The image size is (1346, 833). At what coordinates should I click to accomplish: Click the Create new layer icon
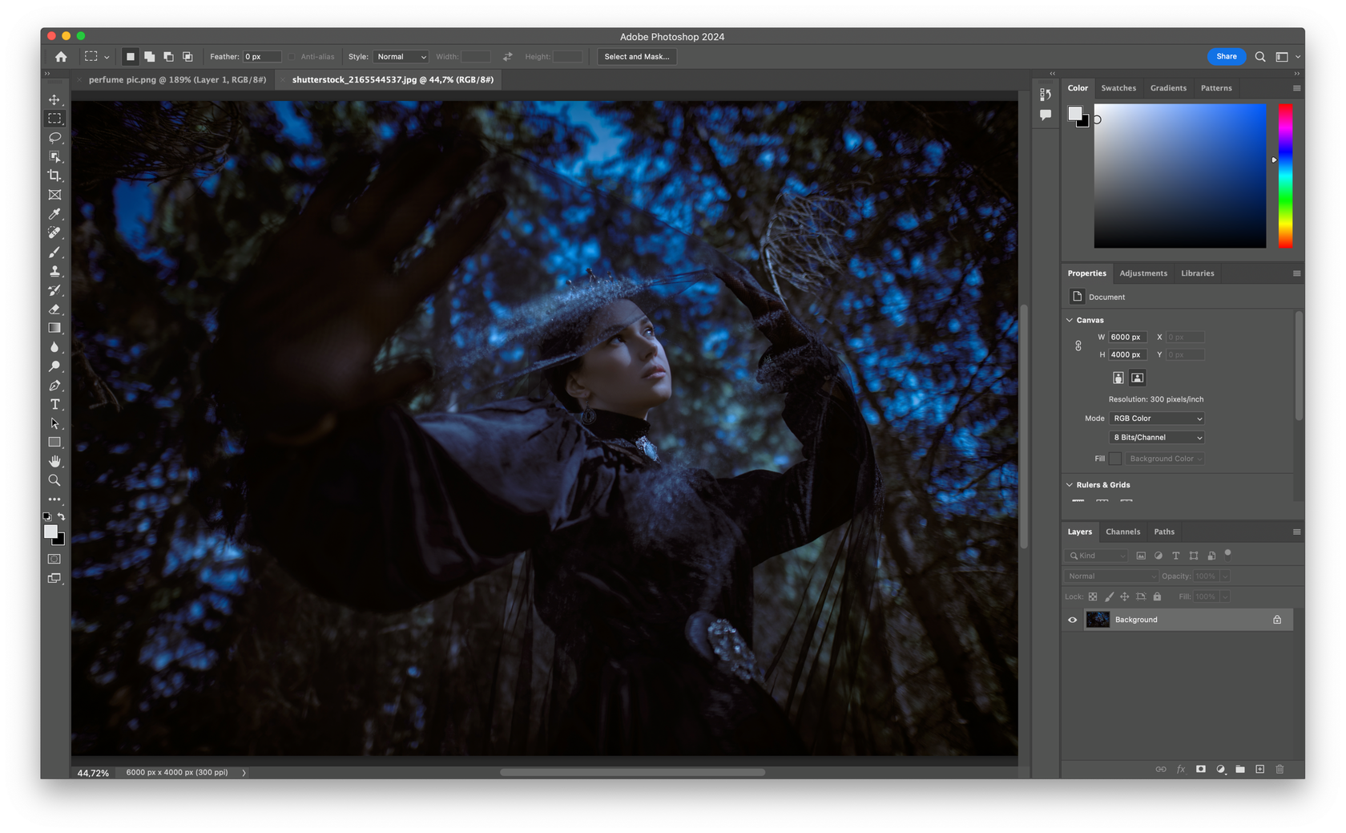(1259, 769)
